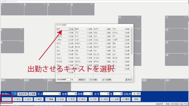Enable 出勤 for ゆかり
189x106 pixels.
pyautogui.click(x=107, y=47)
